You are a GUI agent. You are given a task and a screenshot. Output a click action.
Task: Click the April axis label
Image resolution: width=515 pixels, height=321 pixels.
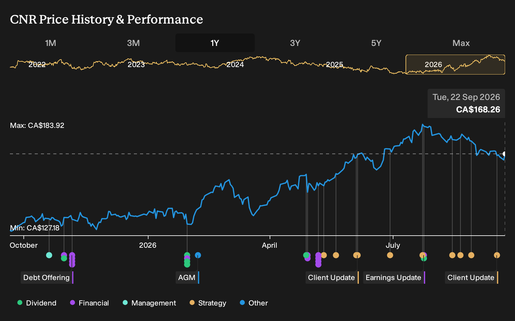click(270, 245)
